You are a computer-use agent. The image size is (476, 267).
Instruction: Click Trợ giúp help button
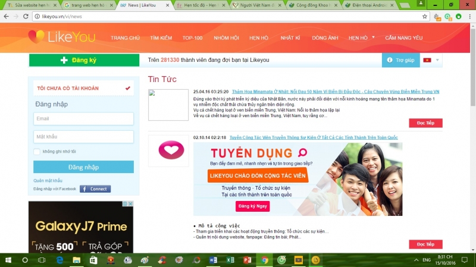tap(400, 60)
